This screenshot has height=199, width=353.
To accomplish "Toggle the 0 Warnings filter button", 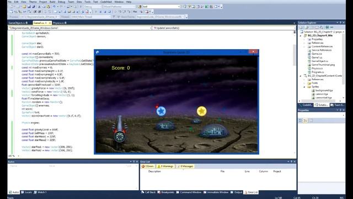I will click(x=165, y=166).
